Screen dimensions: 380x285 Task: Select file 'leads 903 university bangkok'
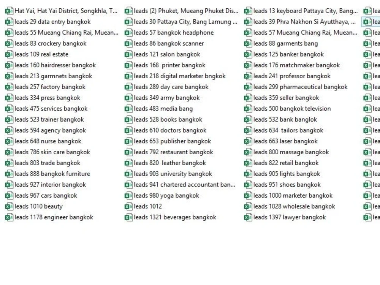173,174
